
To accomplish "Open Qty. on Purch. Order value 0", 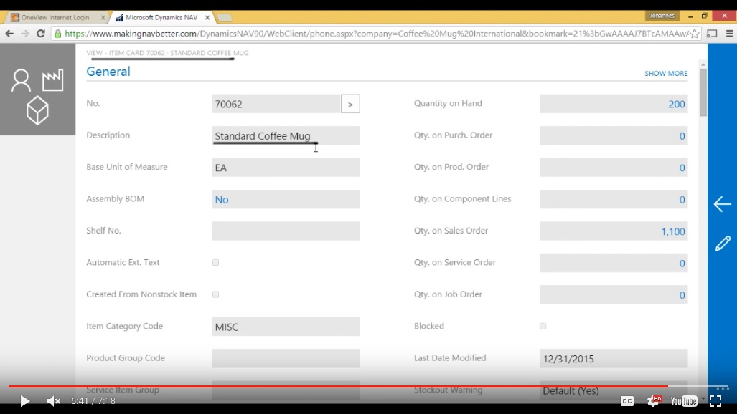I will (682, 136).
